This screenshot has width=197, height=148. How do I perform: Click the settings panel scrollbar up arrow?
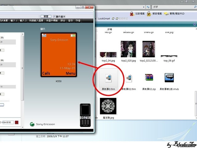click(22, 34)
